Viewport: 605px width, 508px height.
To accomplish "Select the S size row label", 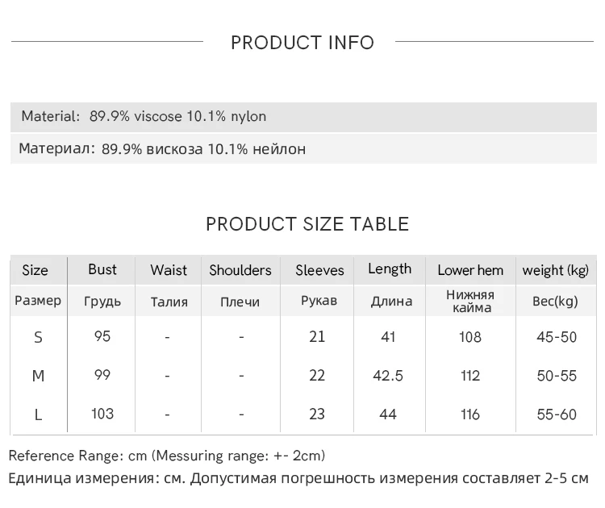I will point(38,337).
